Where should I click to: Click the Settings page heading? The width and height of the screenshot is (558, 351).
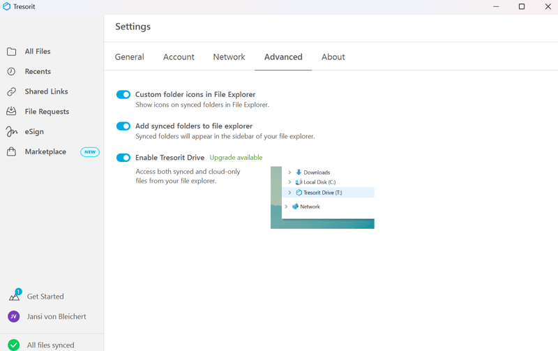133,27
